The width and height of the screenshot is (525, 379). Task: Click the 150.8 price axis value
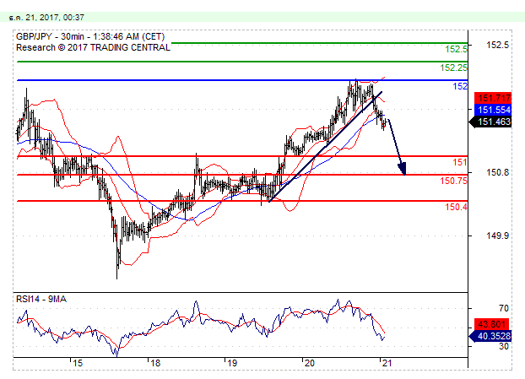pos(497,172)
